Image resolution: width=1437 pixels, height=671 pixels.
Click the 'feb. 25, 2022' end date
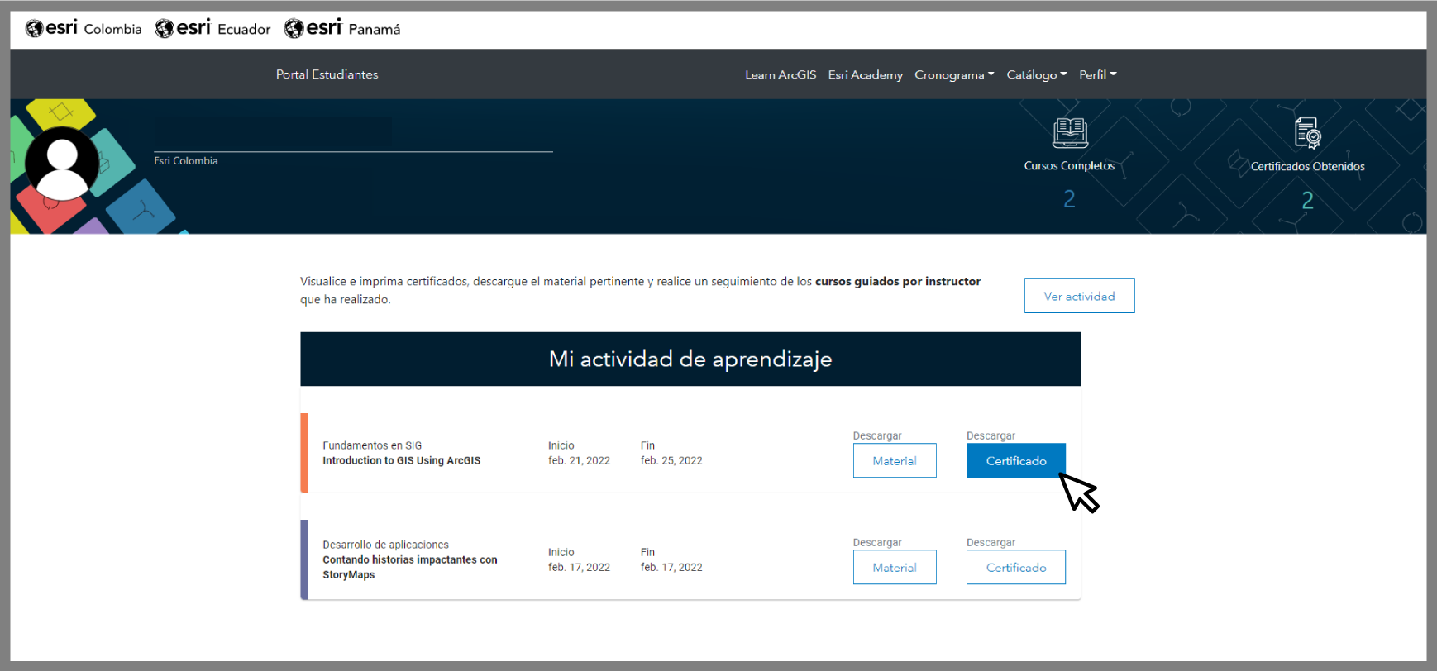[x=671, y=460]
